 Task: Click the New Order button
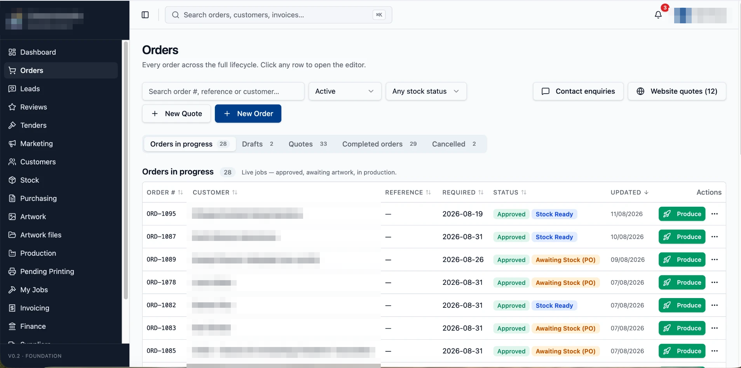click(x=248, y=113)
